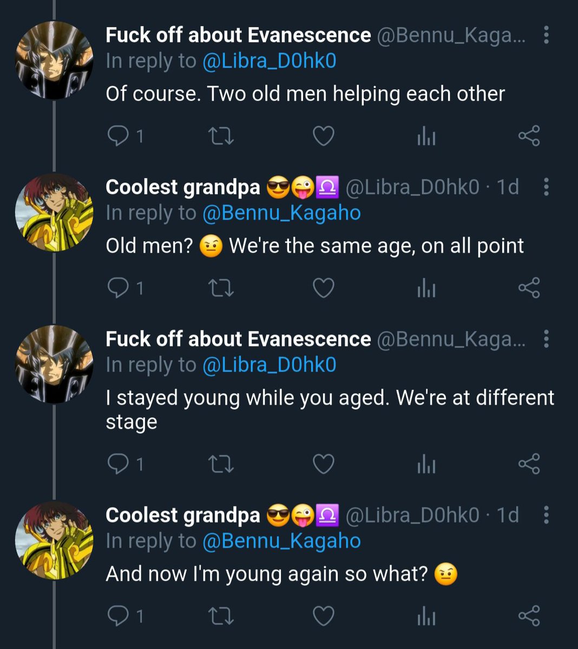Viewport: 578px width, 649px height.
Task: Share the "Old men? We're the same age" tweet
Action: [x=529, y=287]
